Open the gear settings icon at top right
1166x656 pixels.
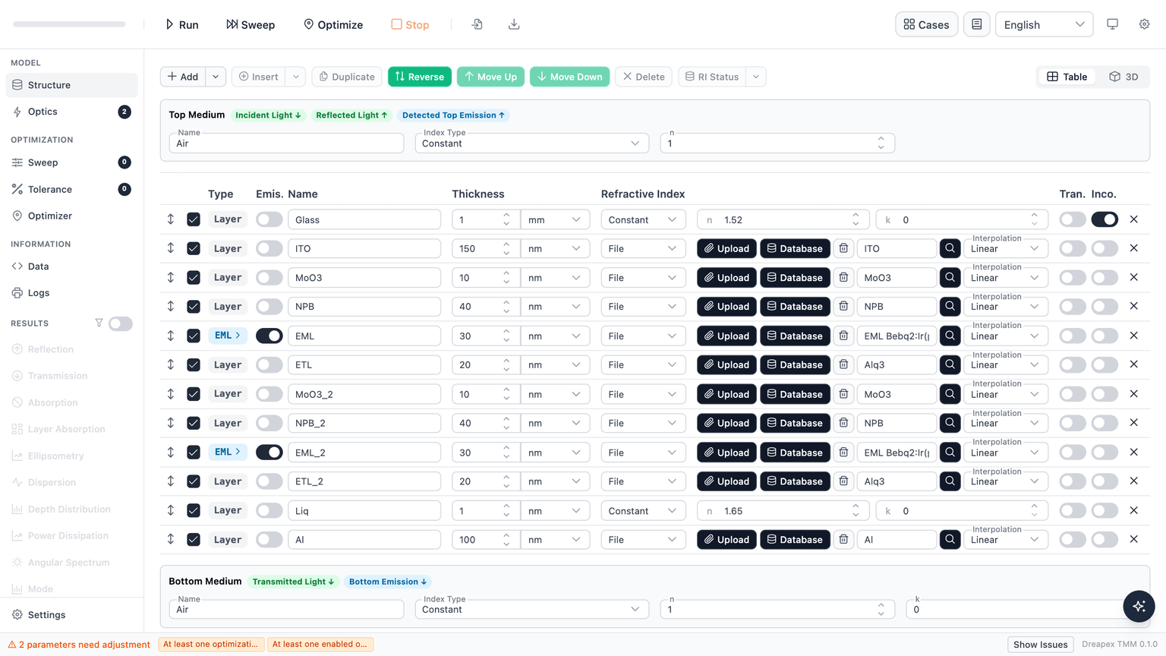(x=1144, y=24)
